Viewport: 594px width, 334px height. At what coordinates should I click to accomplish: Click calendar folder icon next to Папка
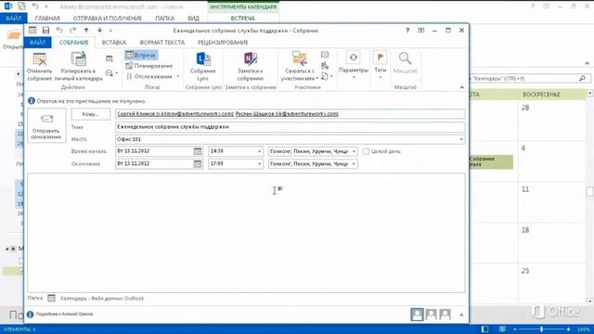point(52,298)
